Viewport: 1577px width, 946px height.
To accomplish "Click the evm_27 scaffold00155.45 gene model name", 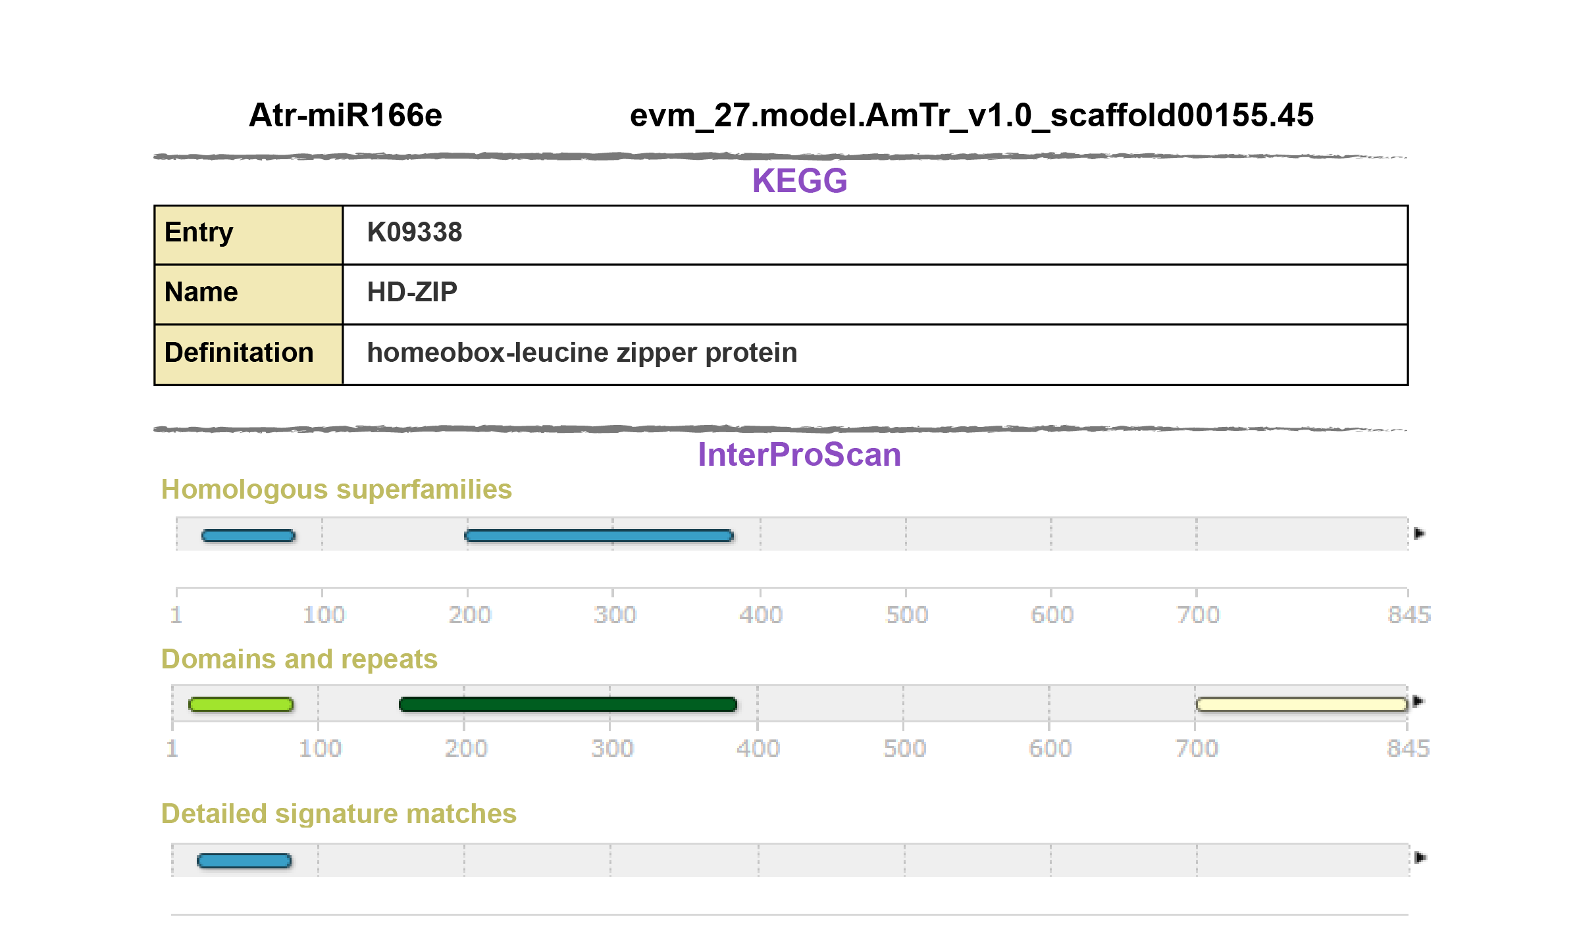I will click(x=971, y=115).
